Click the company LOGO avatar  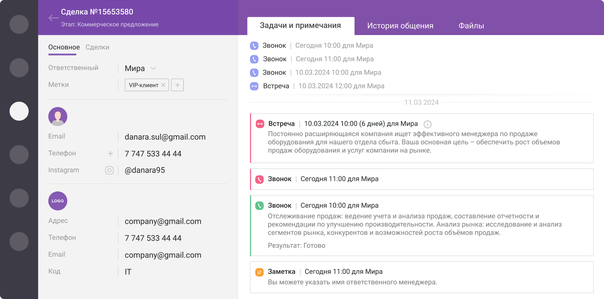[58, 201]
